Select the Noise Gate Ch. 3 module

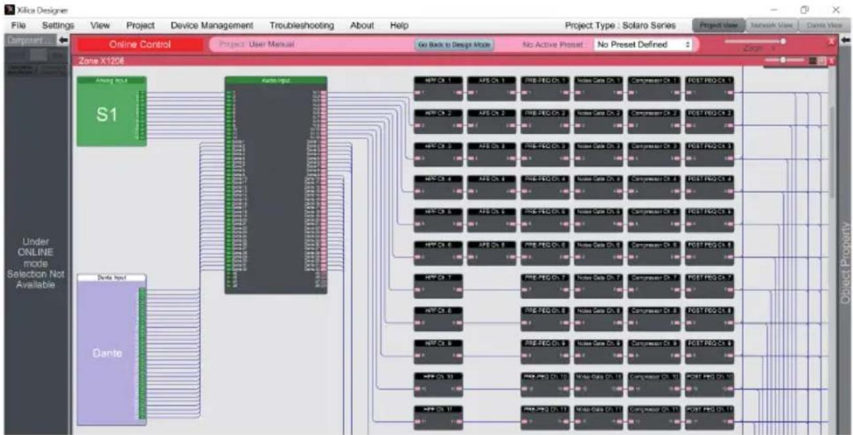pos(598,154)
